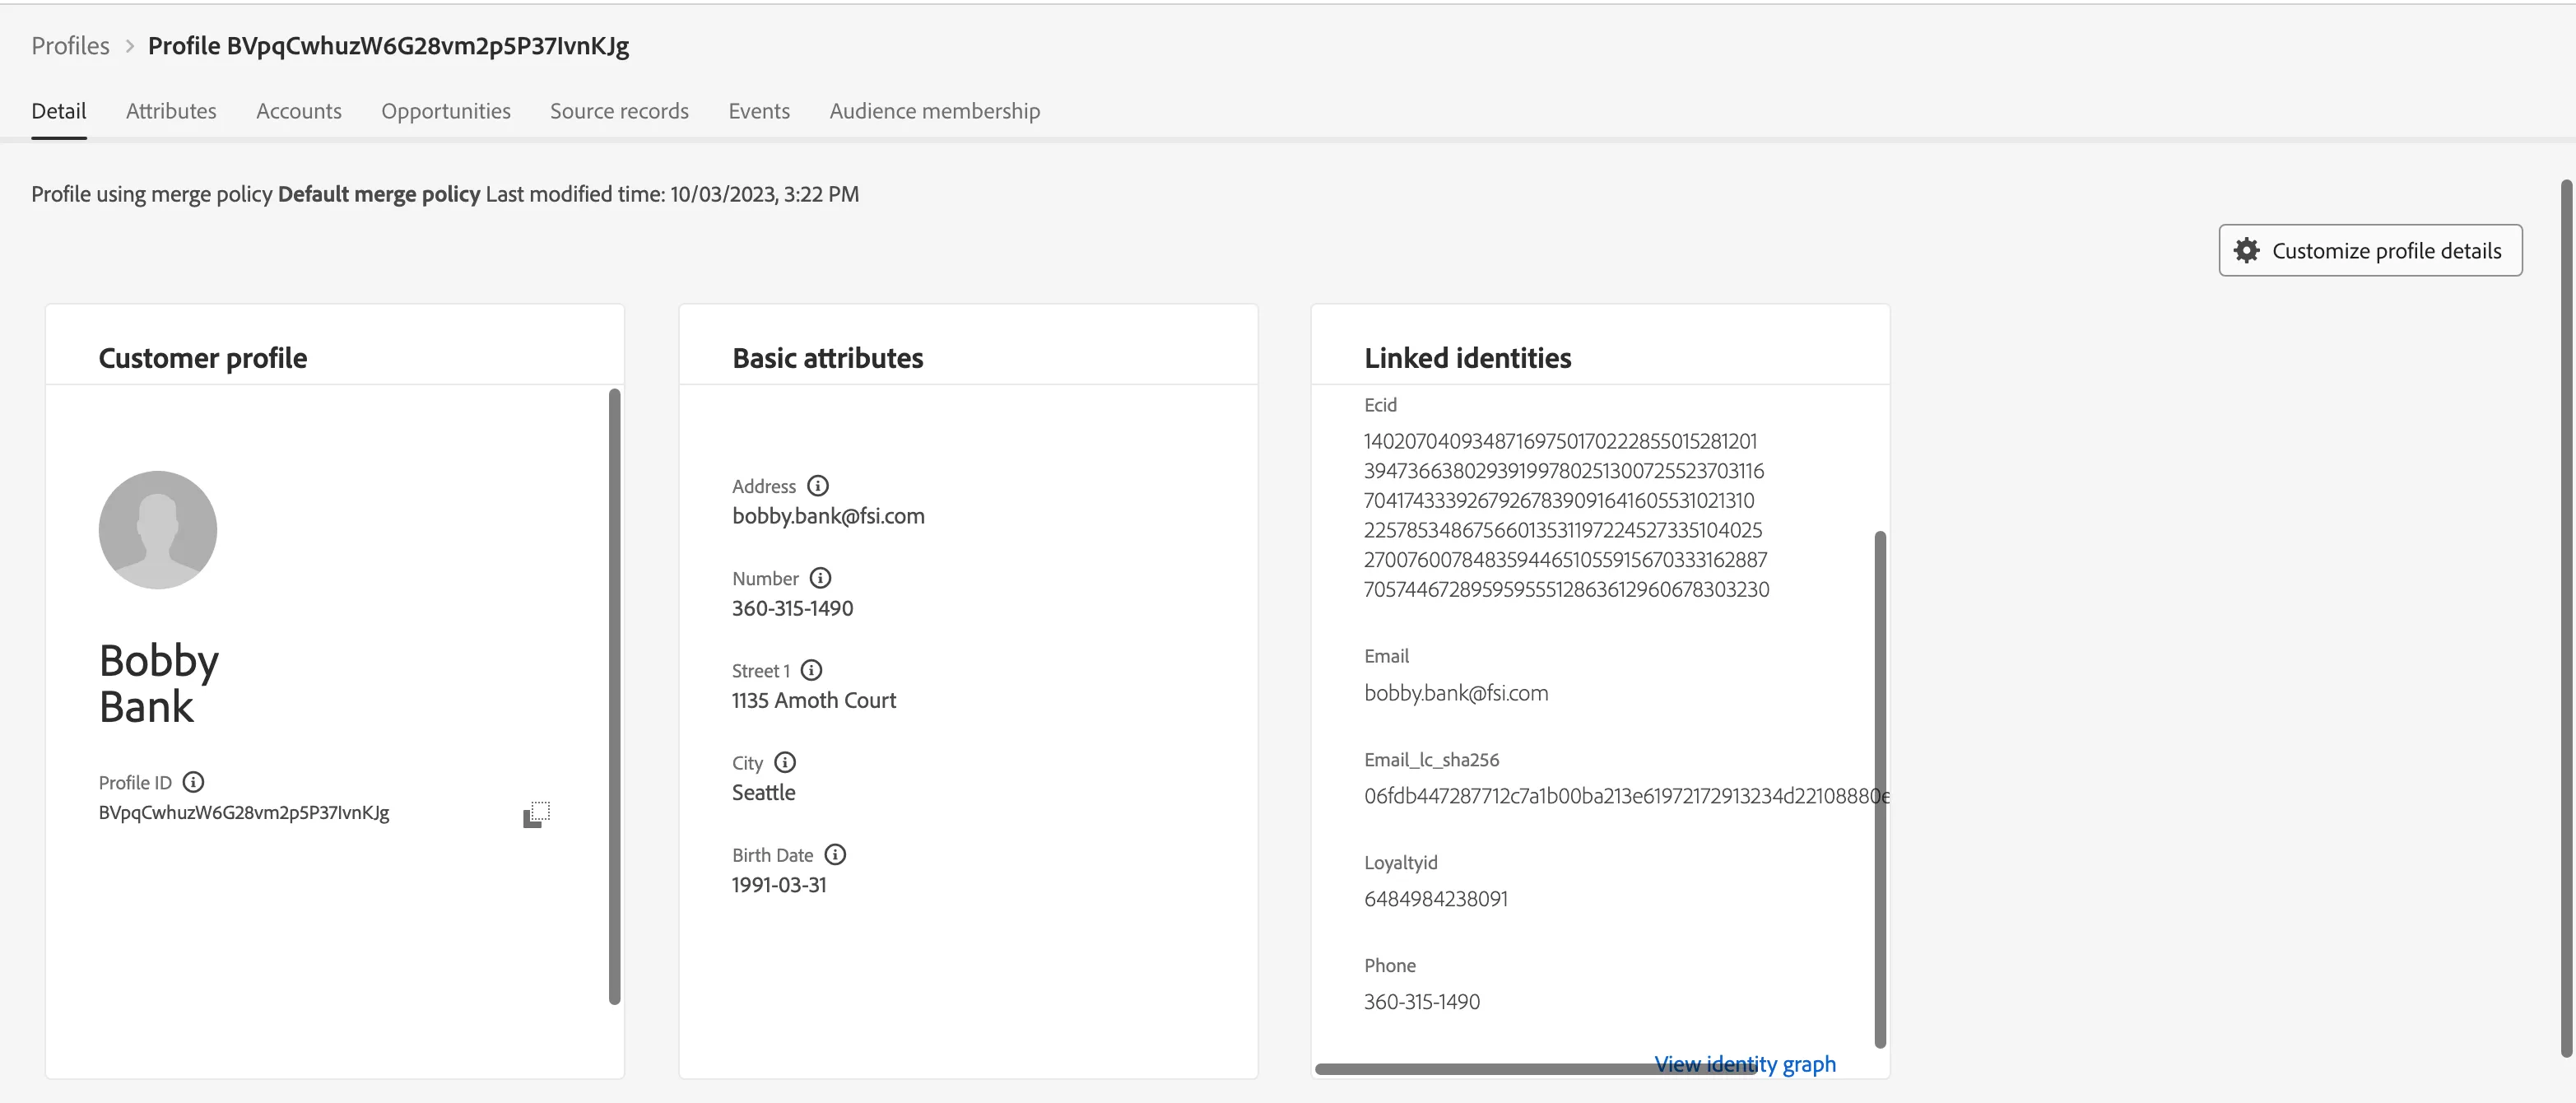Image resolution: width=2576 pixels, height=1103 pixels.
Task: Click the info icon beside Address
Action: [x=818, y=486]
